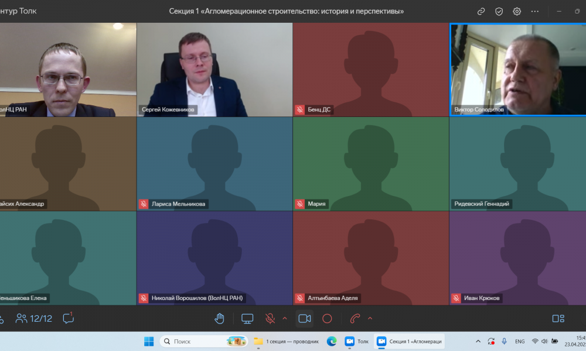586x351 pixels.
Task: Click muted mic icon of Николай Ворошилов
Action: pyautogui.click(x=144, y=298)
